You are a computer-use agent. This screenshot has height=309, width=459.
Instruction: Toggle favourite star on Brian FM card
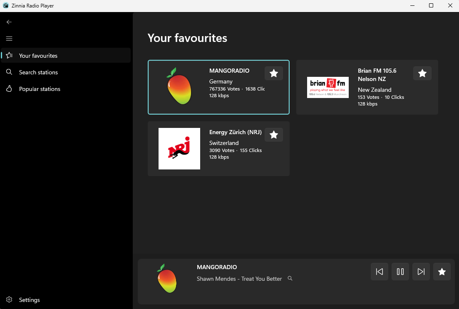422,74
